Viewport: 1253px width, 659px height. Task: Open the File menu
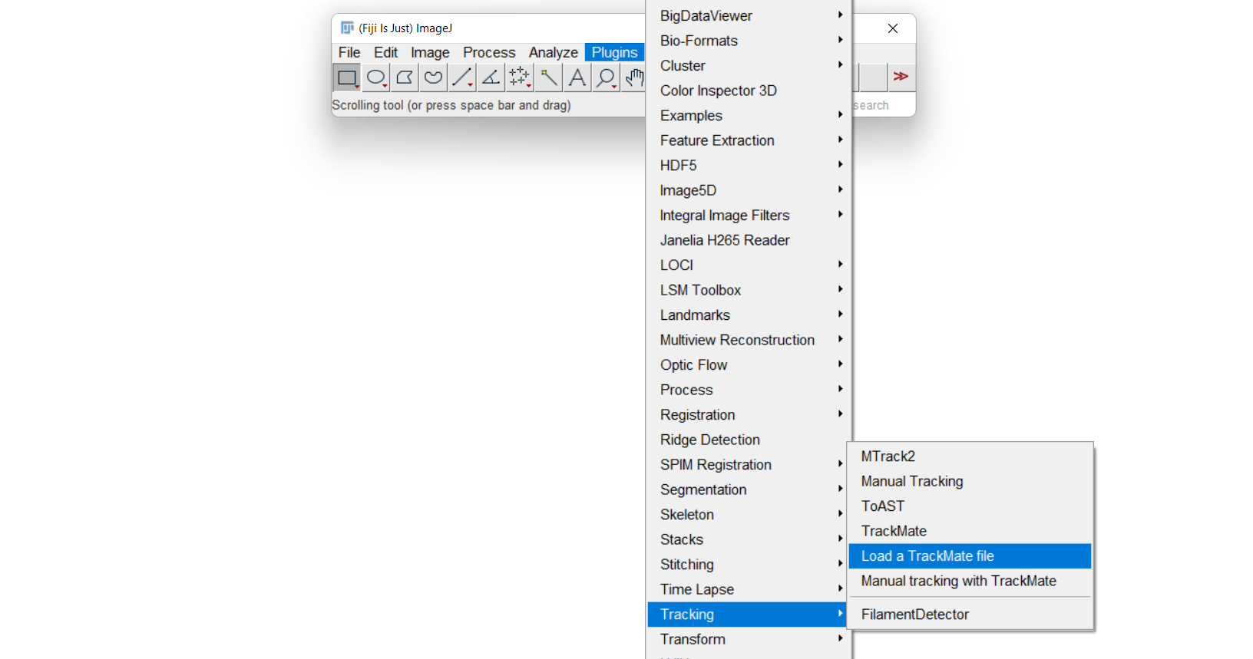click(349, 52)
